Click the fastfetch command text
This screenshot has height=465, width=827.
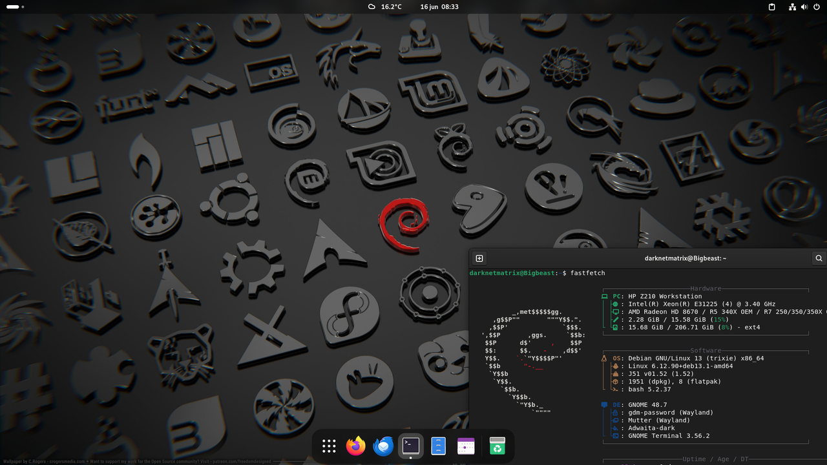(588, 273)
